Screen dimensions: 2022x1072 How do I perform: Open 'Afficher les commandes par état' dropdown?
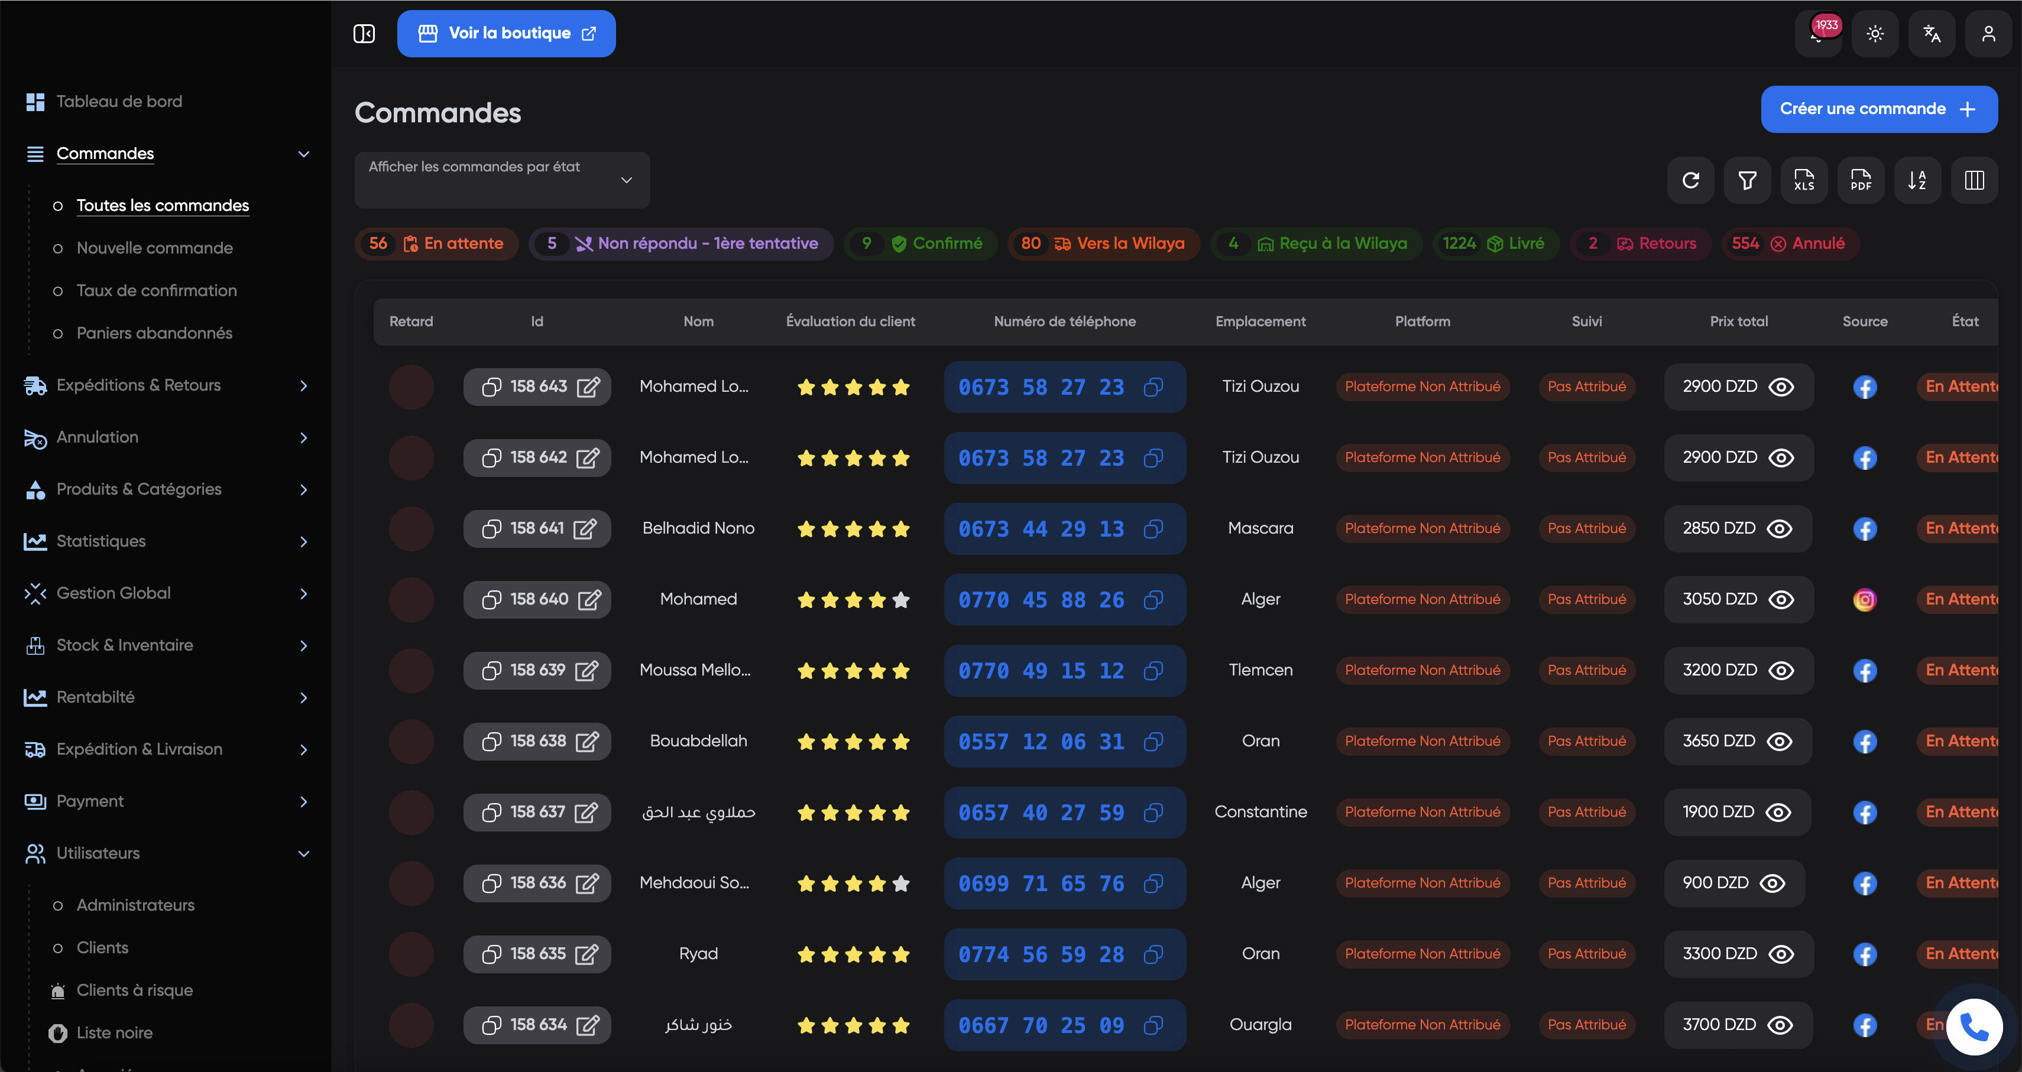point(501,180)
